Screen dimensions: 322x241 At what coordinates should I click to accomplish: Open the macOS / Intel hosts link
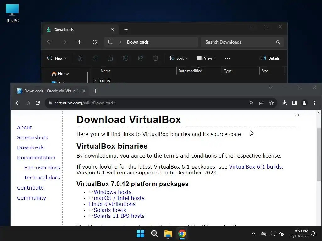119,198
